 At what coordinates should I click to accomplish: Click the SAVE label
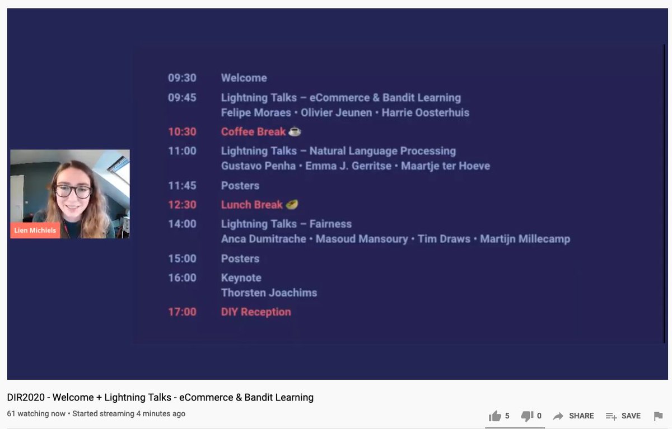click(x=631, y=416)
